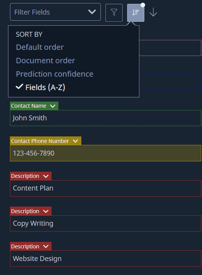The image size is (202, 275).
Task: Click the Content Plan text field
Action: pyautogui.click(x=105, y=188)
